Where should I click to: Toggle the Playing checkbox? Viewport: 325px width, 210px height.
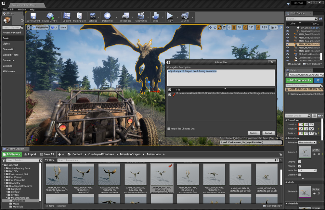(x=300, y=166)
